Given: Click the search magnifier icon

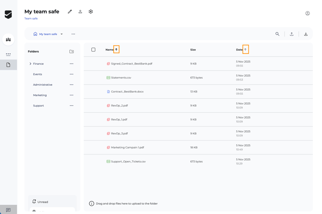Looking at the screenshot, I should 277,34.
